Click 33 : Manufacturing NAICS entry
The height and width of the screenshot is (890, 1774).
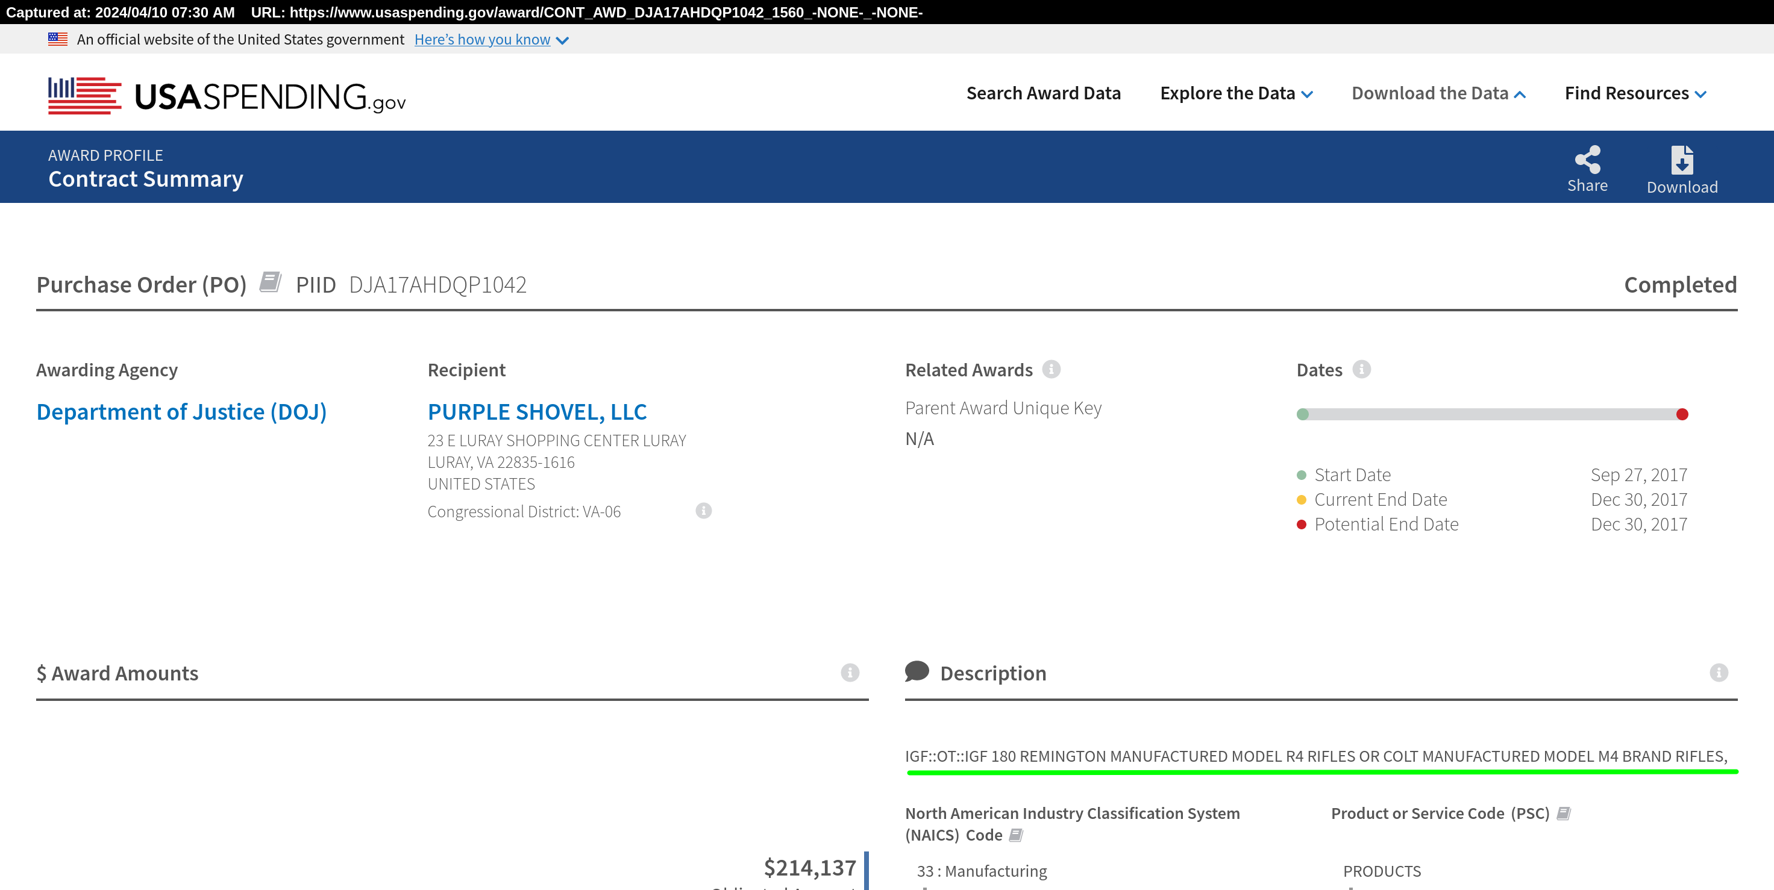(982, 871)
